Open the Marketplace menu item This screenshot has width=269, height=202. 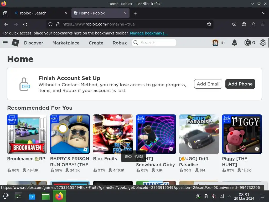pos(66,43)
